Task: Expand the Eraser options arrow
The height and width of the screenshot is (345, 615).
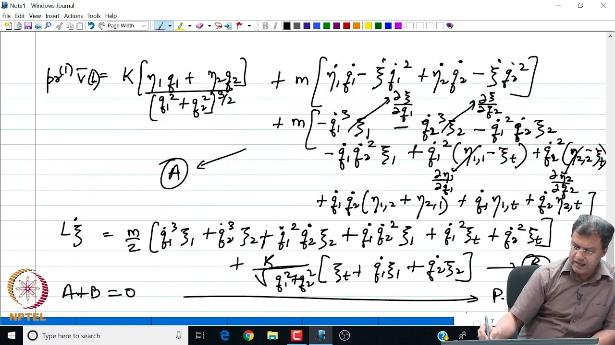Action: pyautogui.click(x=209, y=26)
